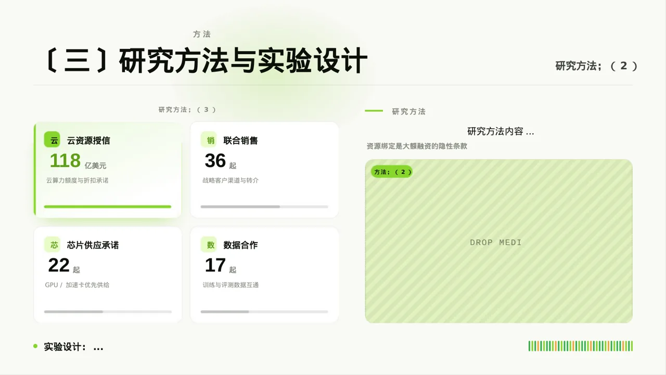Click the progress bar under 数据合作
Viewport: 666px width, 375px height.
click(264, 311)
